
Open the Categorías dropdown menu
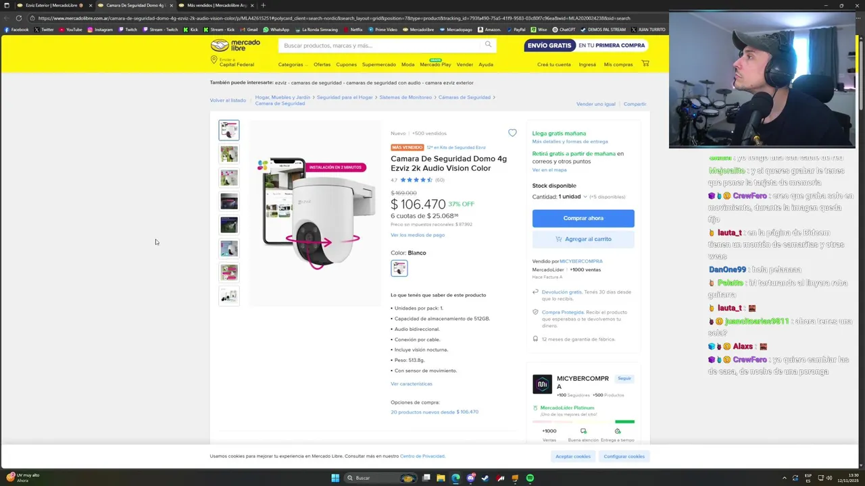coord(293,64)
